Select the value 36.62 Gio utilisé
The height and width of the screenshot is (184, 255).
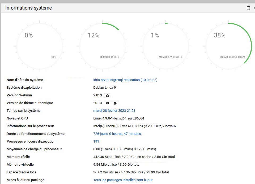point(106,172)
